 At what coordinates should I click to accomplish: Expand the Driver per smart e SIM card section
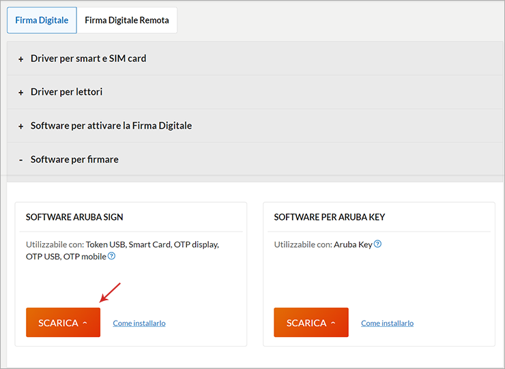pyautogui.click(x=256, y=59)
